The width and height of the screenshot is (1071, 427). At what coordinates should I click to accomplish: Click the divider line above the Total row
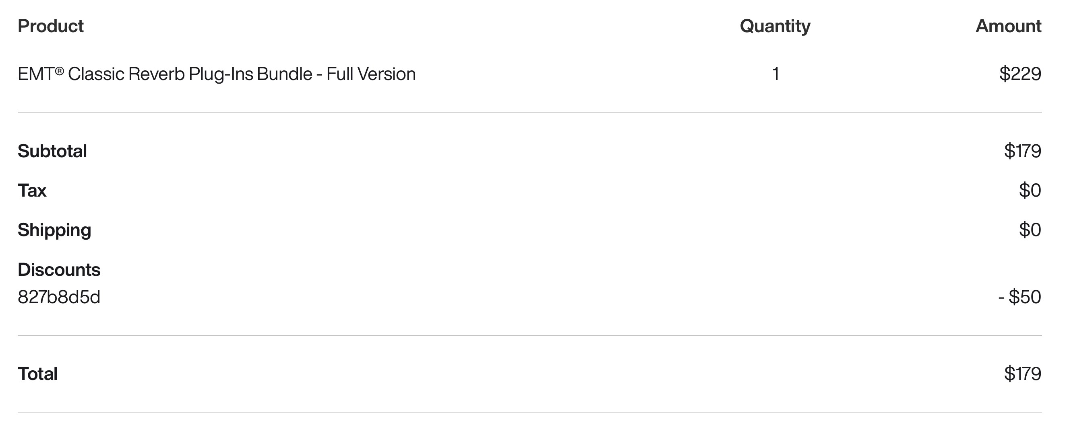click(x=530, y=335)
